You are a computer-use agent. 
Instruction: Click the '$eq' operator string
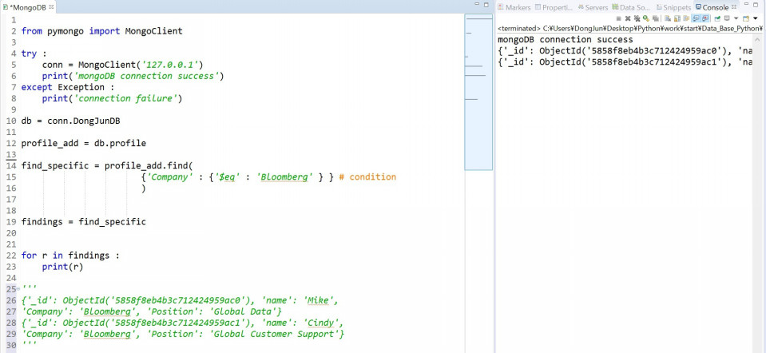coord(227,176)
